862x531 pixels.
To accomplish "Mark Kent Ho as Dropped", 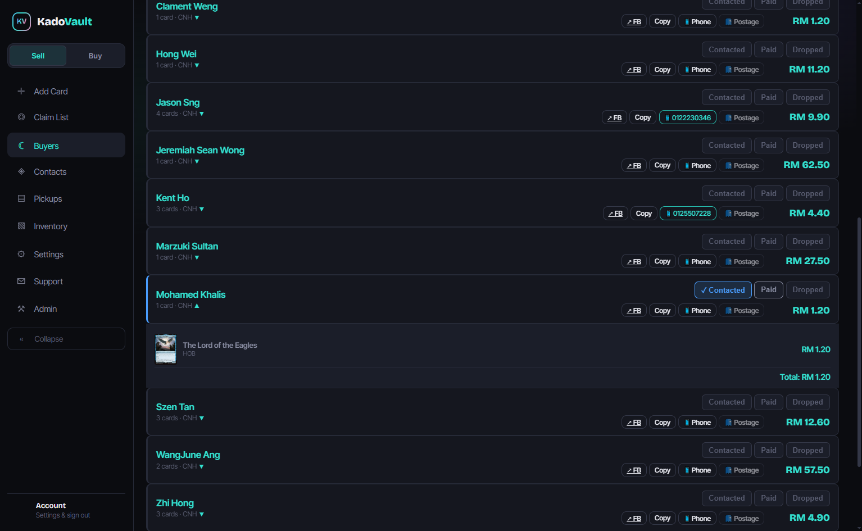I will coord(807,193).
